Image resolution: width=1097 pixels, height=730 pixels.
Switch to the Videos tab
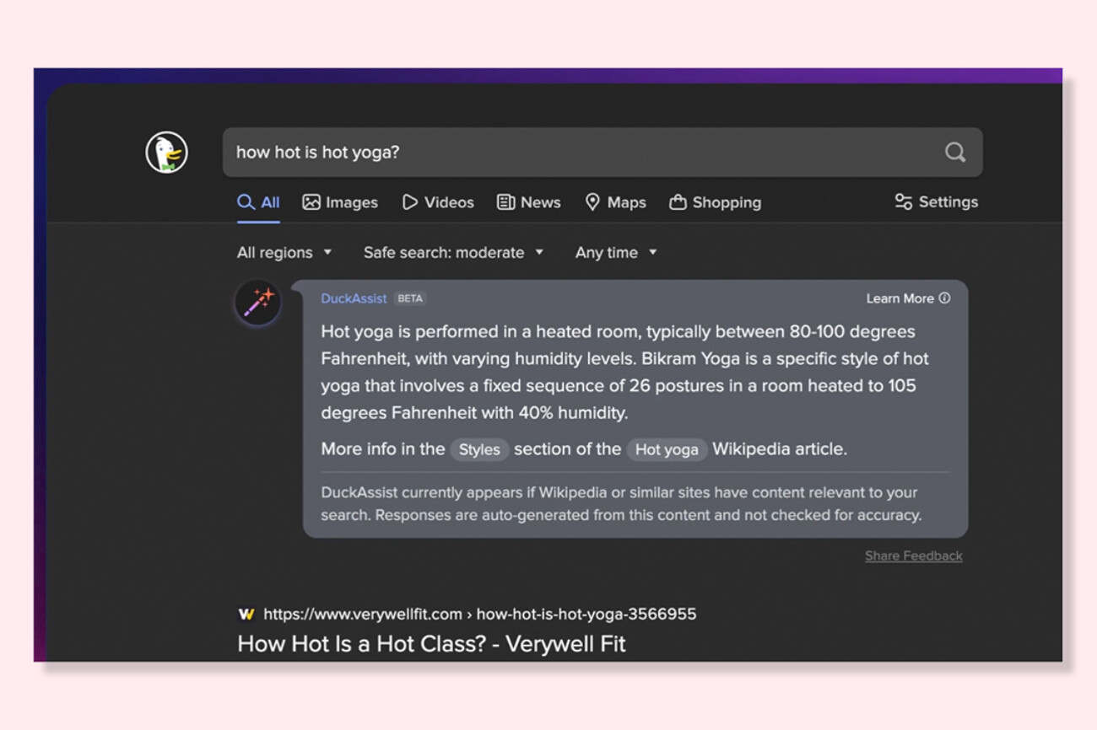coord(438,202)
